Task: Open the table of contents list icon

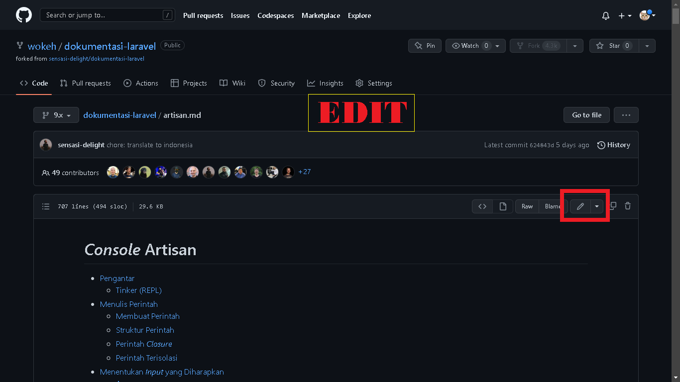Action: click(46, 206)
